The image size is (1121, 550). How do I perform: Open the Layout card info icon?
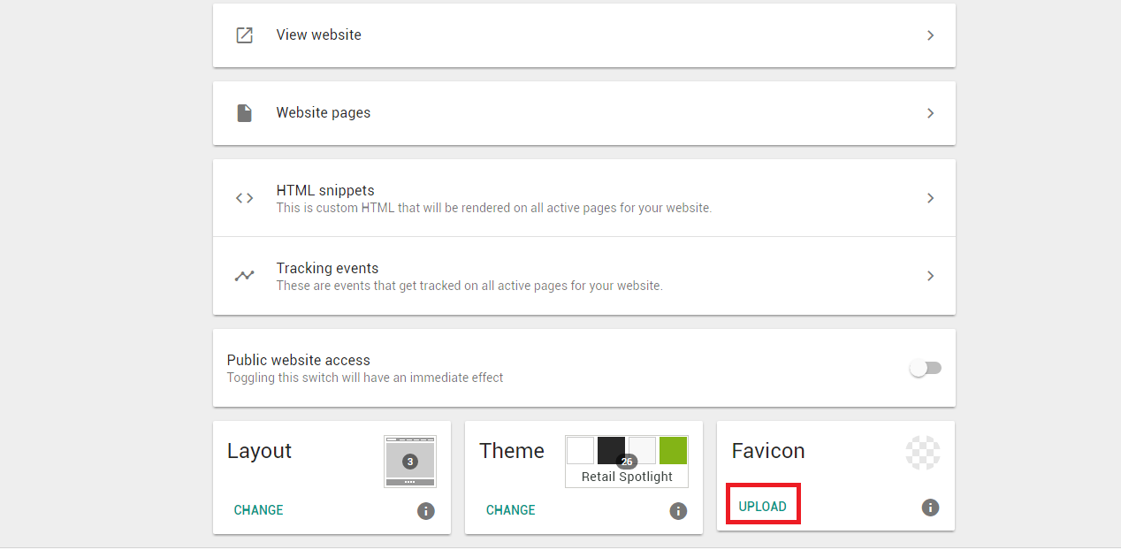[426, 511]
